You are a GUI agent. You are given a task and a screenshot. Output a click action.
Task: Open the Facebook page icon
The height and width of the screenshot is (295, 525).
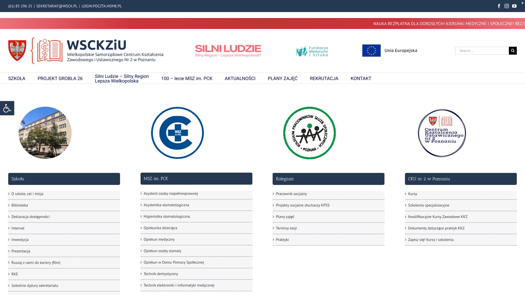coord(499,6)
